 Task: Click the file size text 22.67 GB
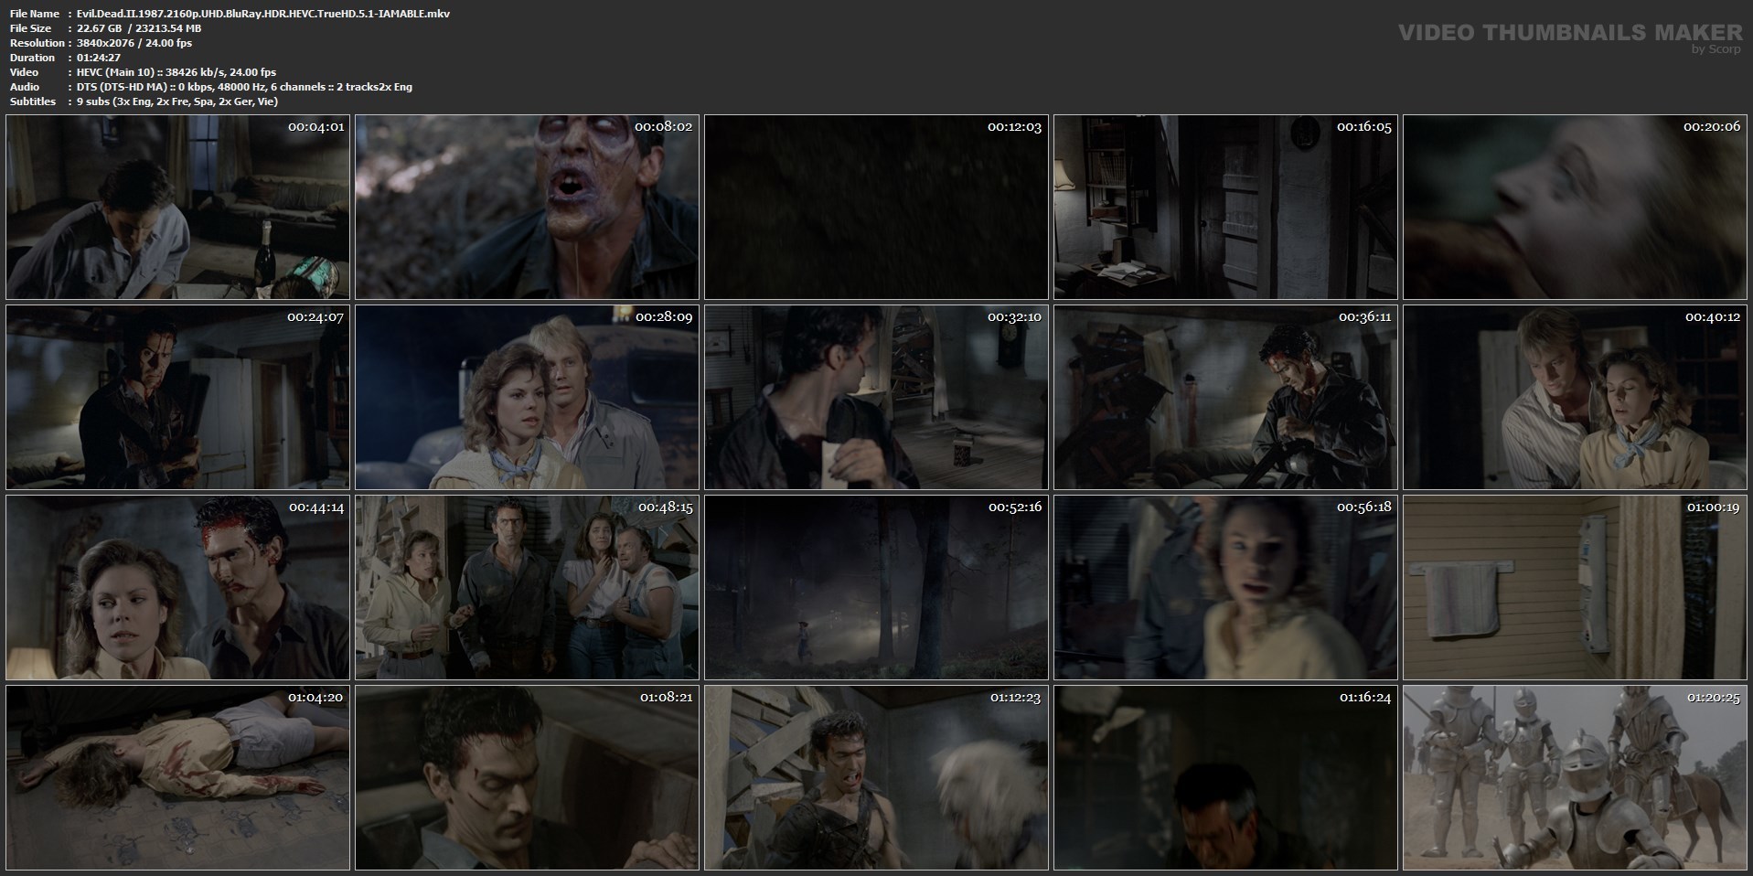(139, 28)
